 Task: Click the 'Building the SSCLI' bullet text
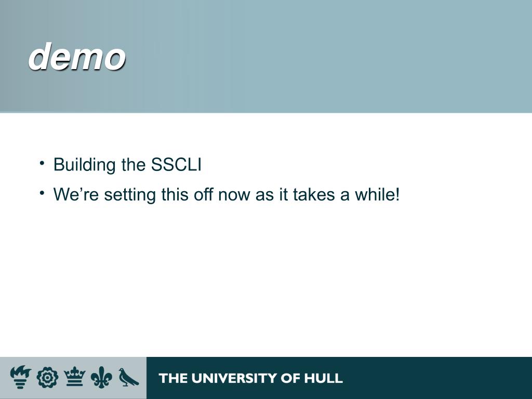[127, 165]
